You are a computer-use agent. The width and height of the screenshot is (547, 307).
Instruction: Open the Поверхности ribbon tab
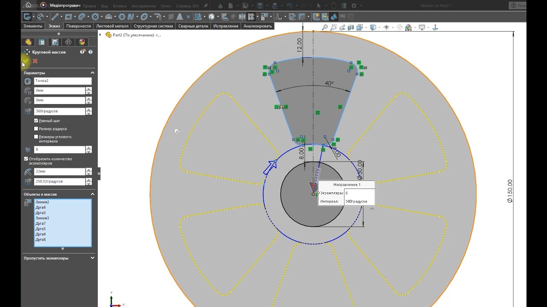coord(79,26)
